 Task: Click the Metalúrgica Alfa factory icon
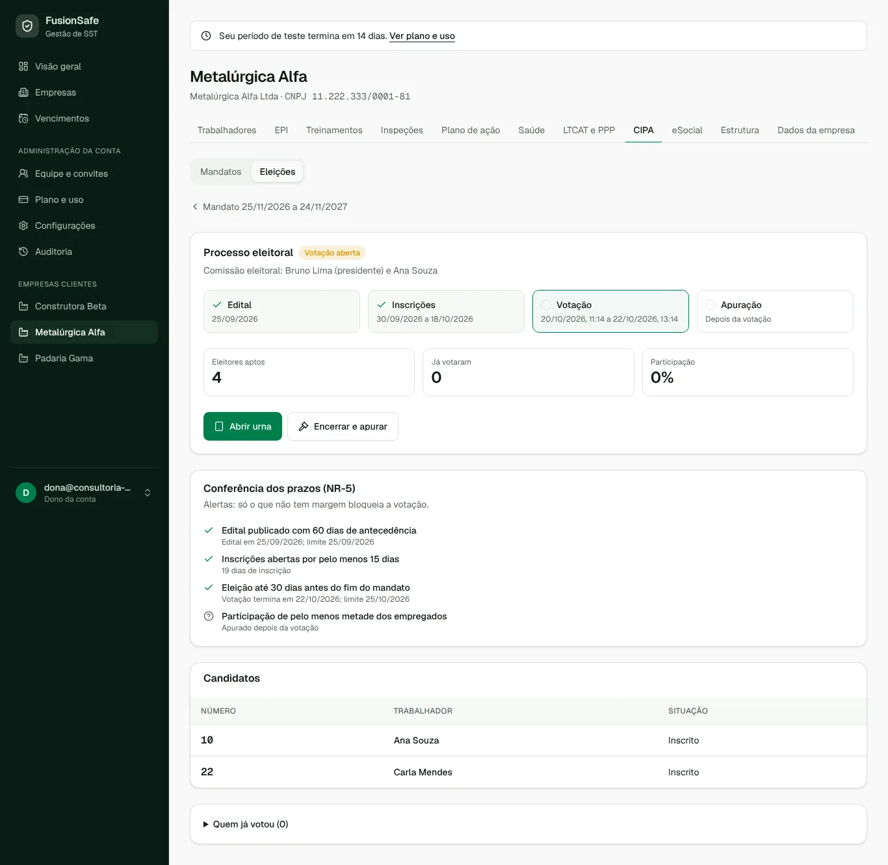[x=23, y=332]
